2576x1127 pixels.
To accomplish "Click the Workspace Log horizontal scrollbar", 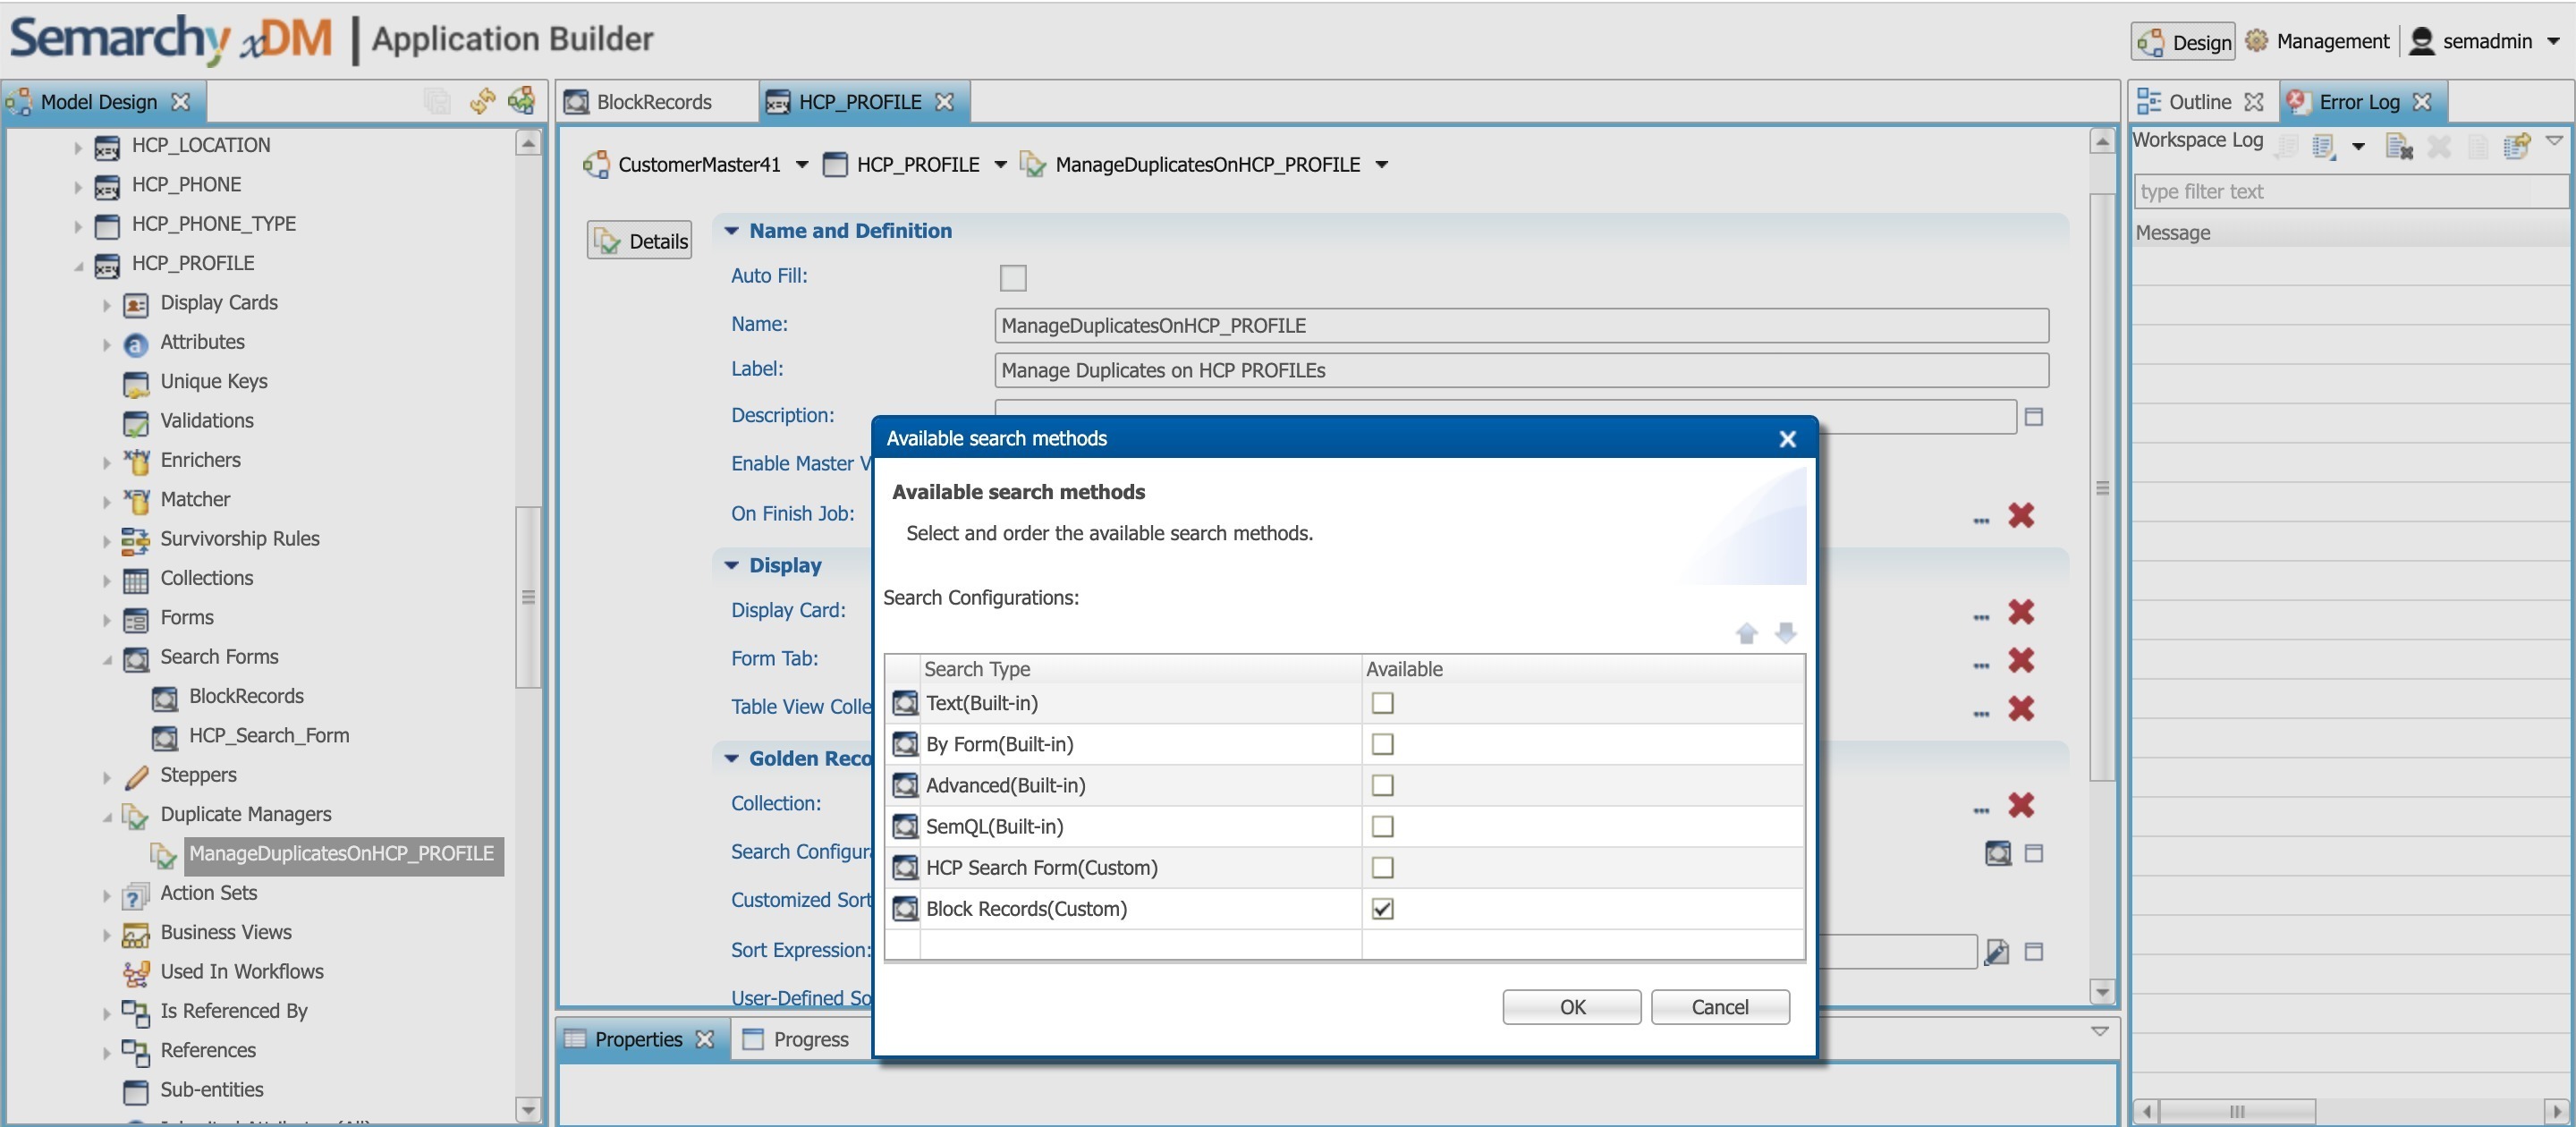I will [x=2236, y=1111].
